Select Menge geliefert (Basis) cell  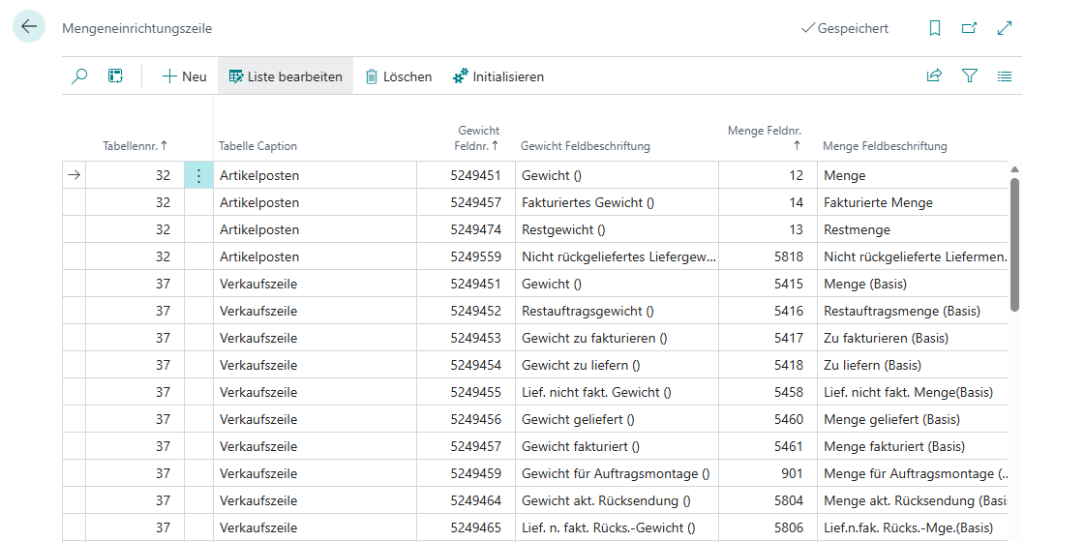click(912, 419)
